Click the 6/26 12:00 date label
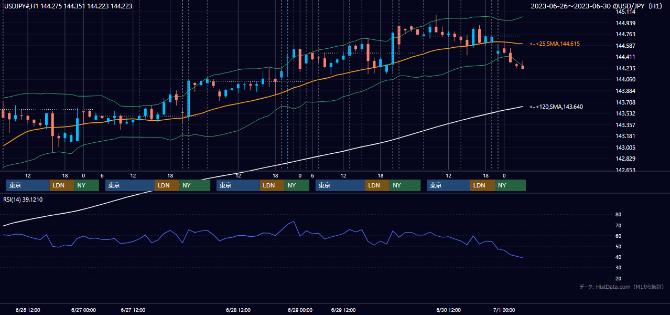Viewport: 670px width, 315px height. tap(28, 310)
